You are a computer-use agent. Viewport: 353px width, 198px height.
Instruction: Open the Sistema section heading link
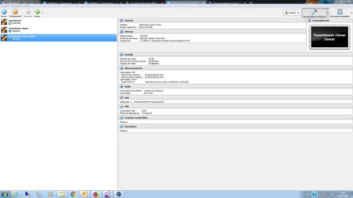[x=129, y=32]
